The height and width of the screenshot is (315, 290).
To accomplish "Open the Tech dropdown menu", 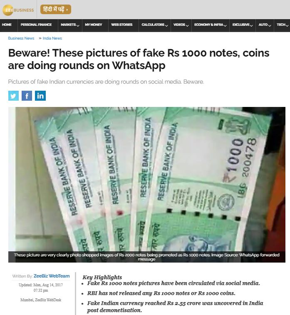I will click(x=283, y=25).
